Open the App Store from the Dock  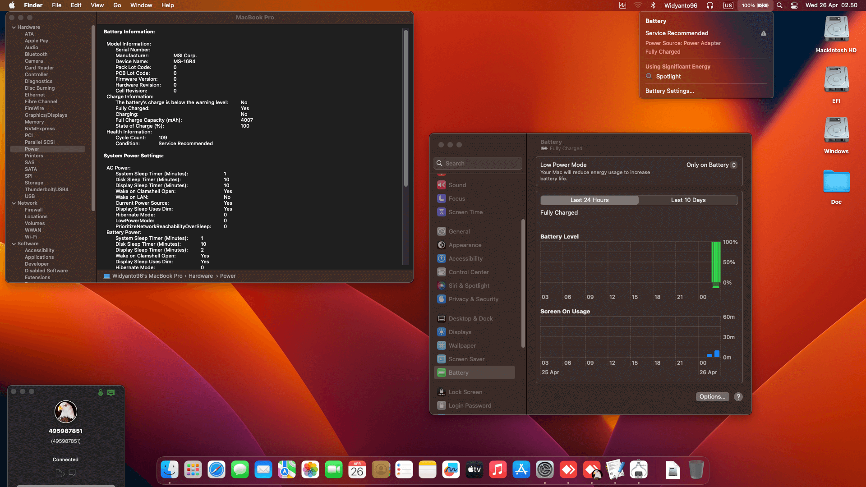click(x=521, y=470)
